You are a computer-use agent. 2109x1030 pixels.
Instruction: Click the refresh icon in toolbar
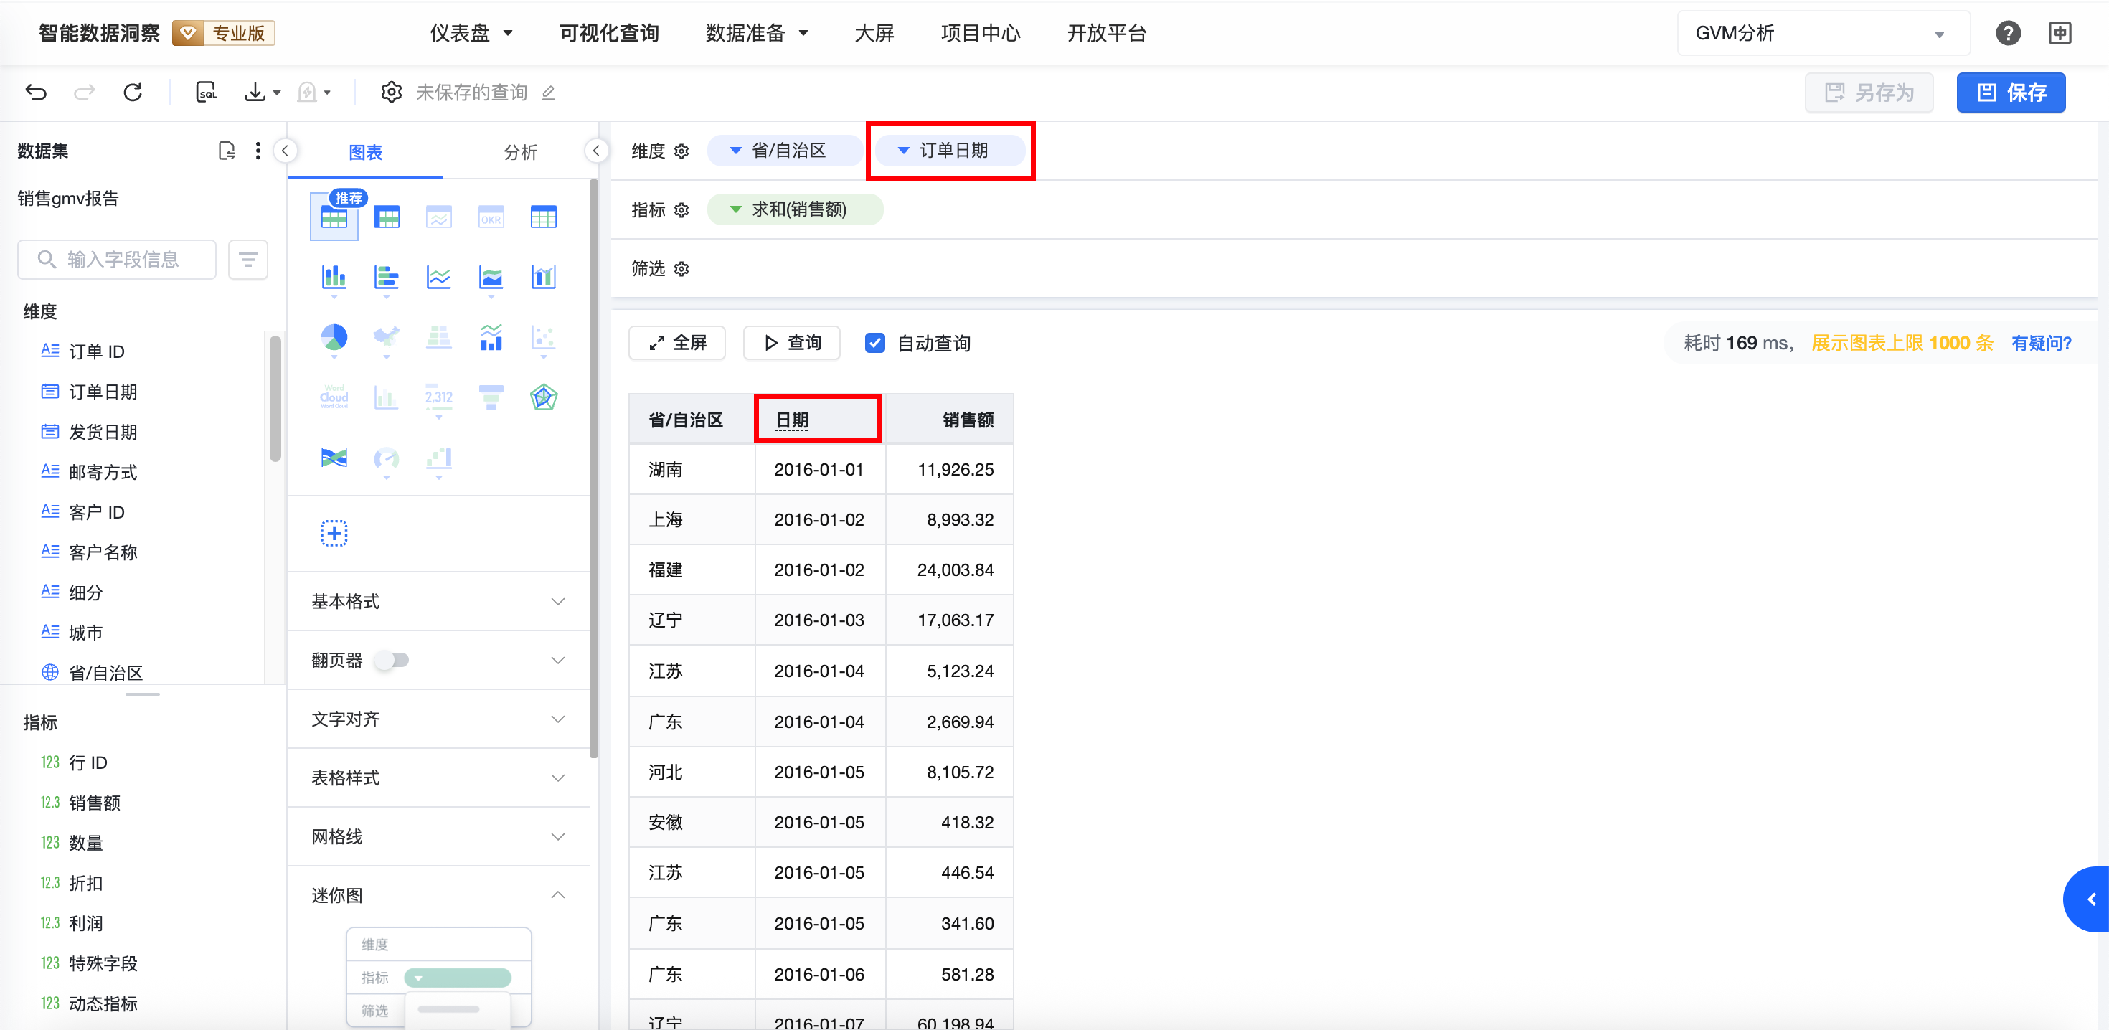pyautogui.click(x=133, y=92)
